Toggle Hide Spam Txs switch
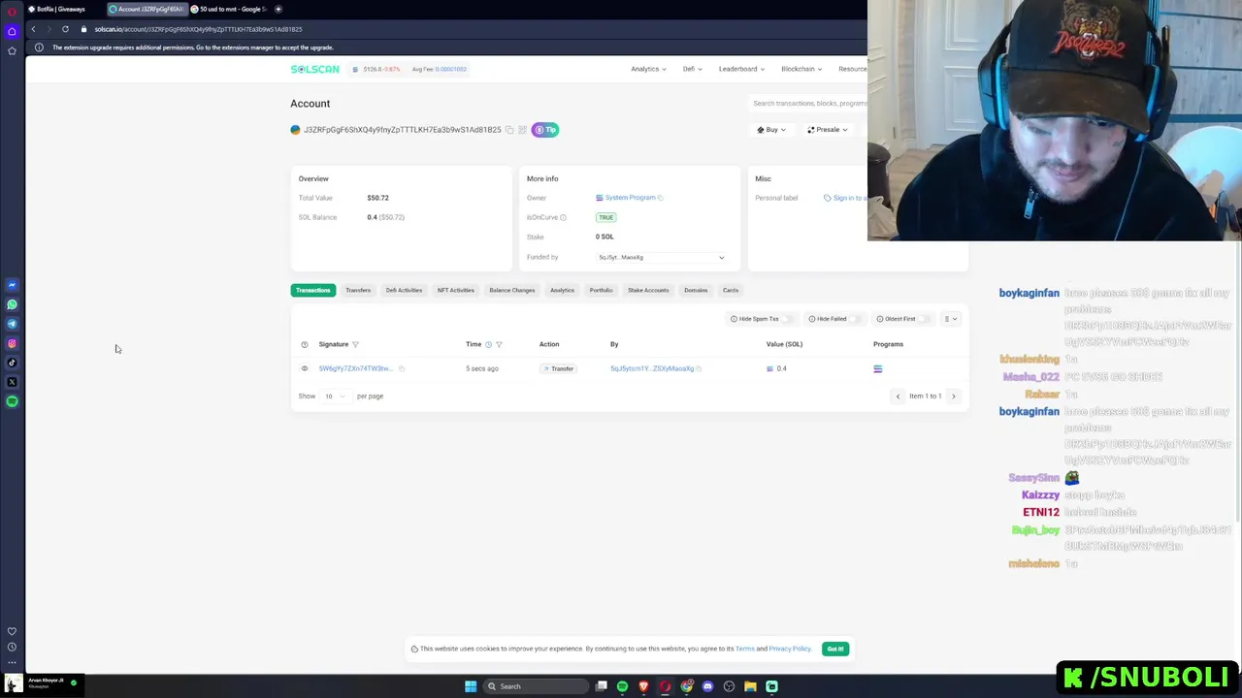1242x698 pixels. pos(790,319)
